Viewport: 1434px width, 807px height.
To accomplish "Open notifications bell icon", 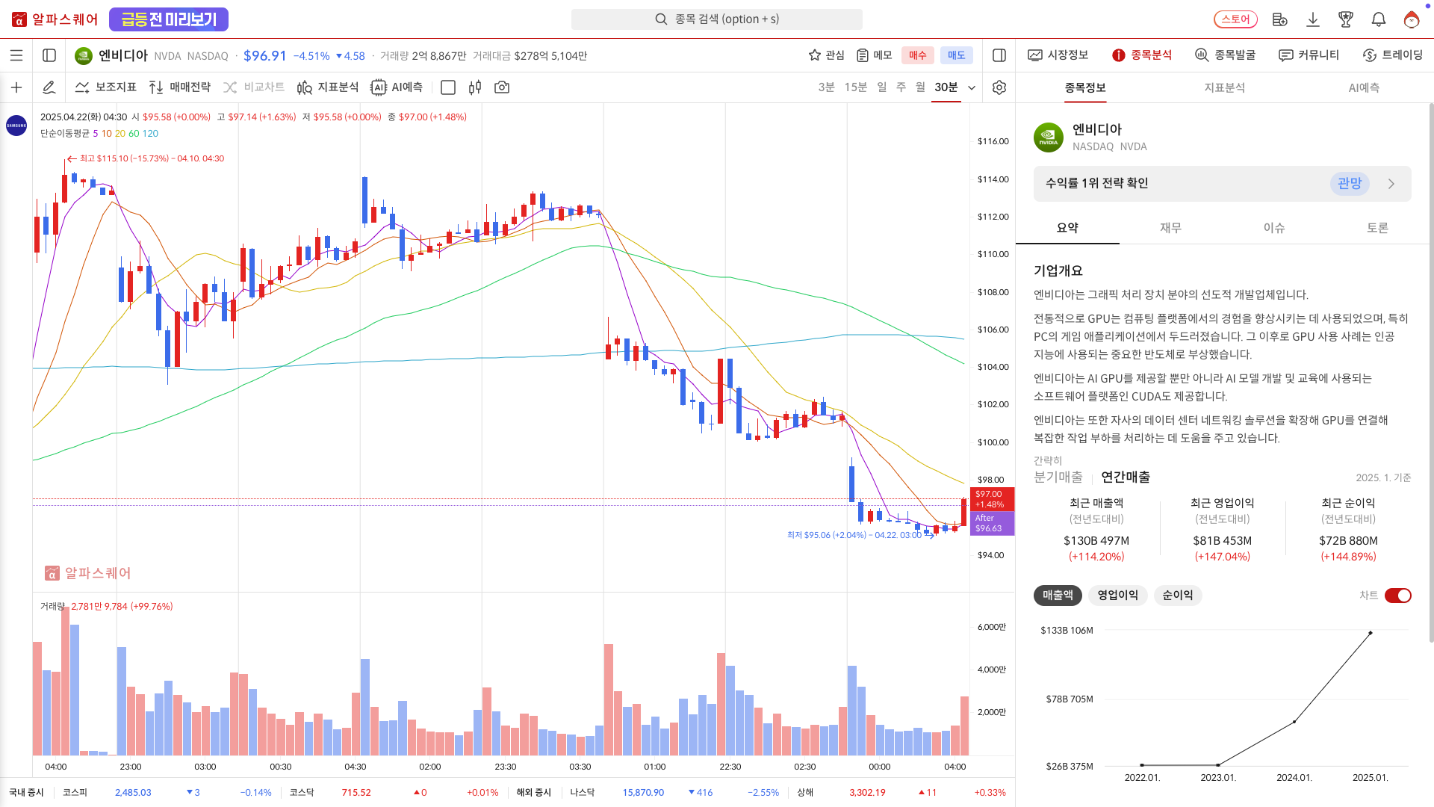I will tap(1379, 19).
